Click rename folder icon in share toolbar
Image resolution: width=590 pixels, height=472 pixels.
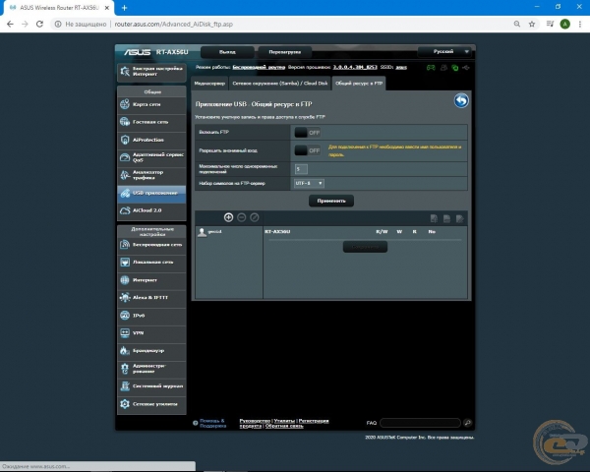[459, 218]
